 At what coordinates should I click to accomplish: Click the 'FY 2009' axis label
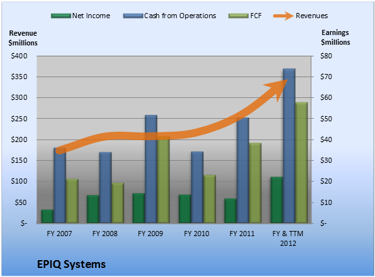(150, 234)
